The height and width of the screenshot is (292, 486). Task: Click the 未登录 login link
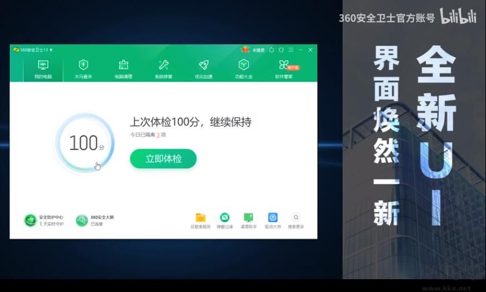pos(258,50)
